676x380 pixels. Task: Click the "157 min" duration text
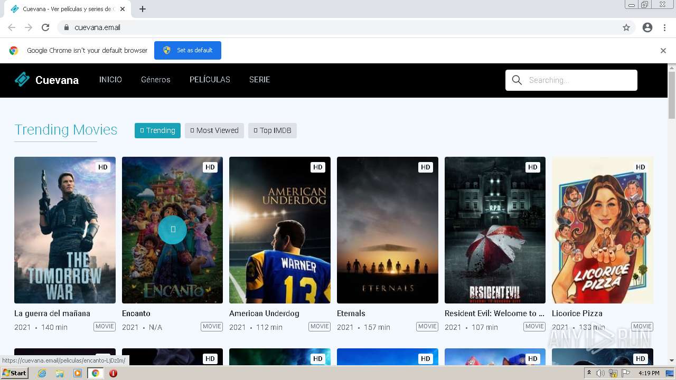click(x=377, y=327)
